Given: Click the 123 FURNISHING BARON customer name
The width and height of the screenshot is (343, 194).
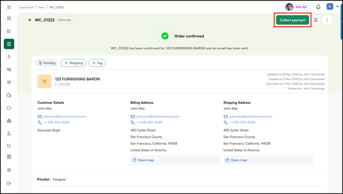Looking at the screenshot, I should click(77, 79).
